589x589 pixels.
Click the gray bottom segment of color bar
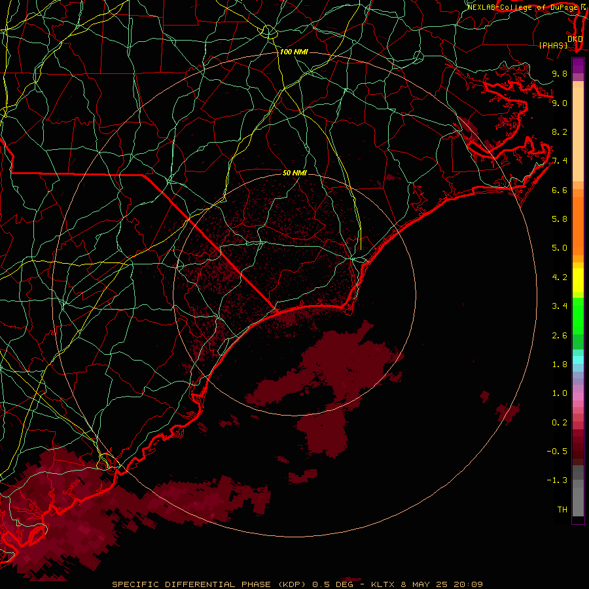(x=578, y=499)
